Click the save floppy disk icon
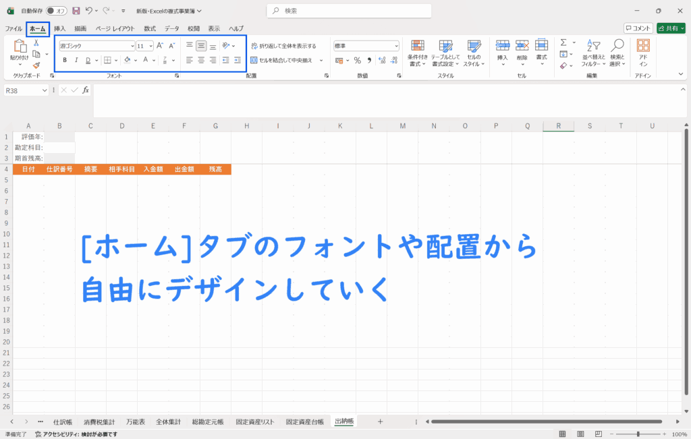 [x=76, y=11]
